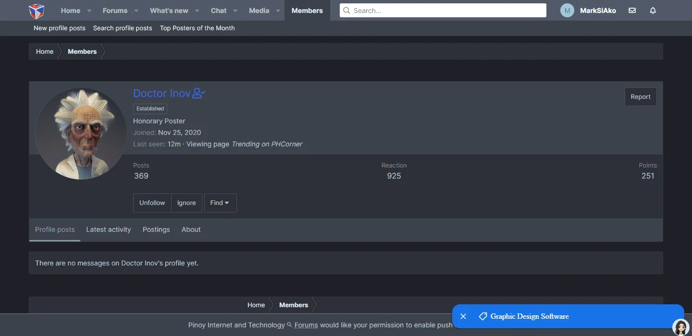The image size is (692, 336).
Task: Open the What's new navigation item
Action: coord(169,11)
